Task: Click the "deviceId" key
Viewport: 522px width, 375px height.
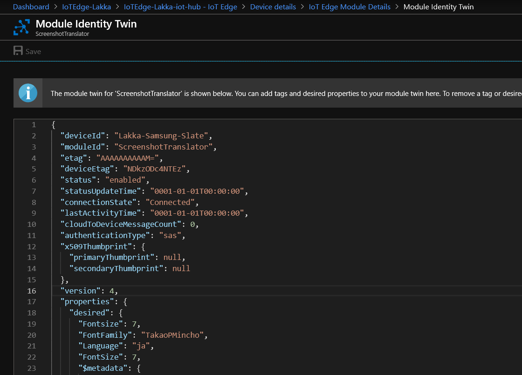Action: pyautogui.click(x=82, y=136)
